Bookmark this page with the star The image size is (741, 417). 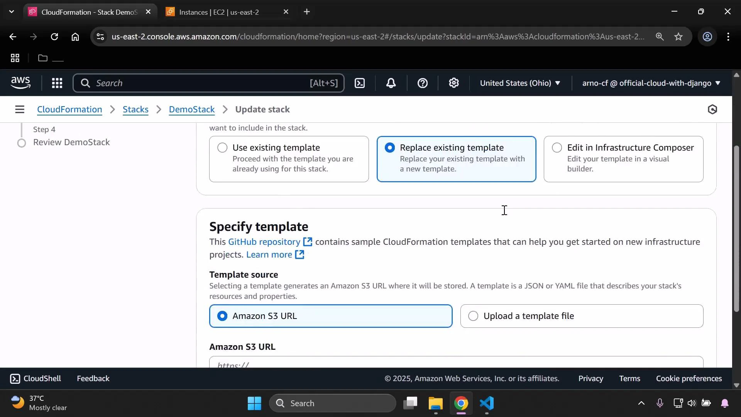click(678, 37)
